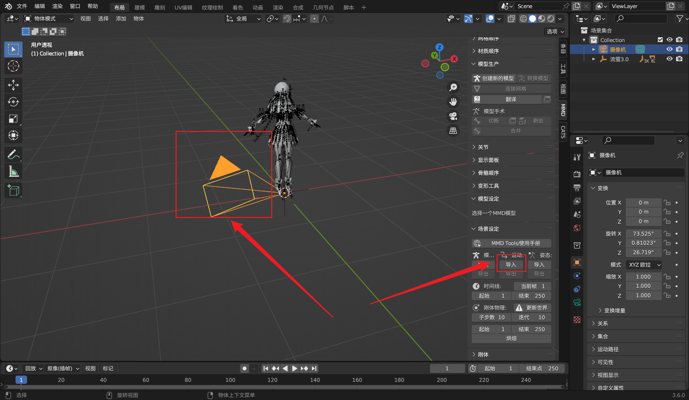Switch perspective/orthographic grid icon
The width and height of the screenshot is (689, 400).
[453, 130]
